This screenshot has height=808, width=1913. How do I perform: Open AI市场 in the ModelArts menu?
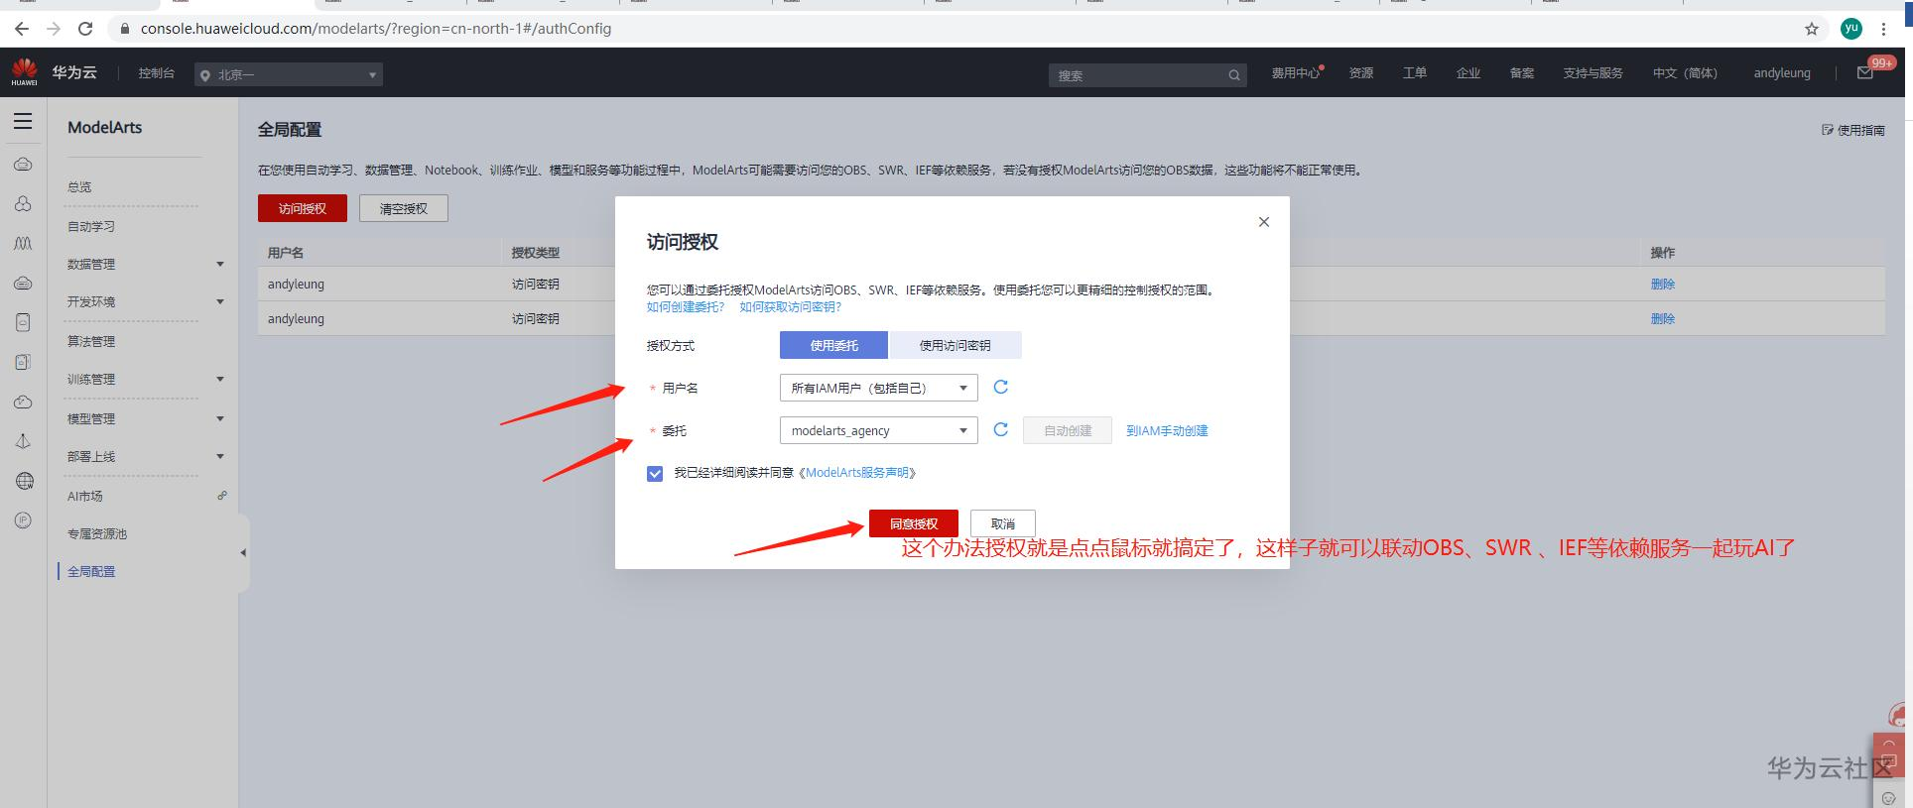click(x=85, y=497)
